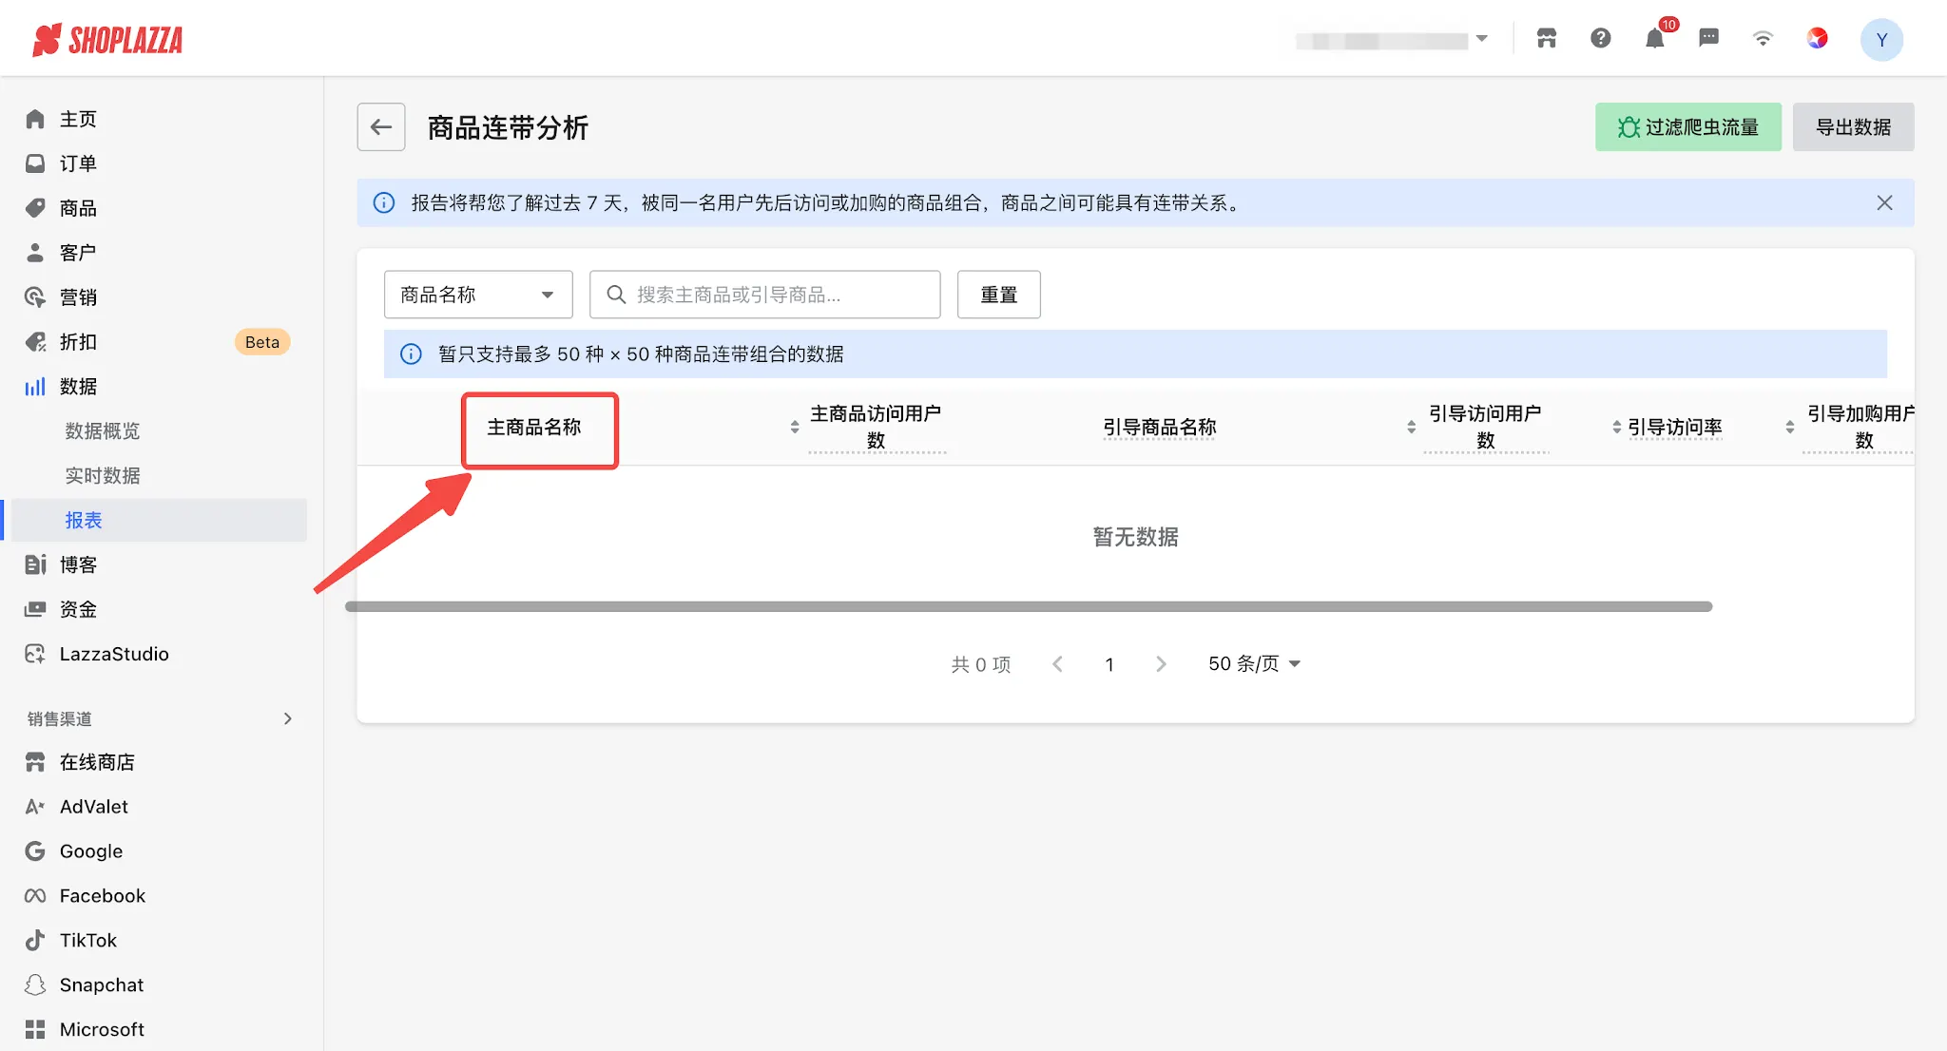The height and width of the screenshot is (1051, 1947).
Task: Click the info icon beside 50 种 notice
Action: (x=411, y=354)
